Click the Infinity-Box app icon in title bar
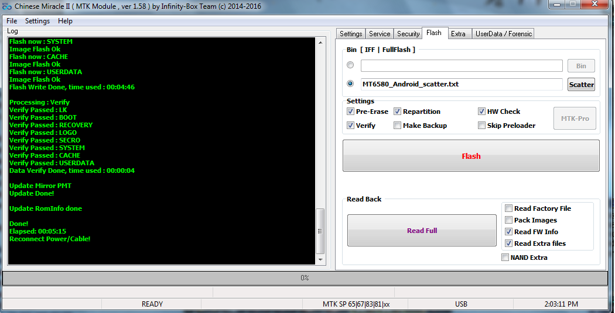 coord(6,6)
